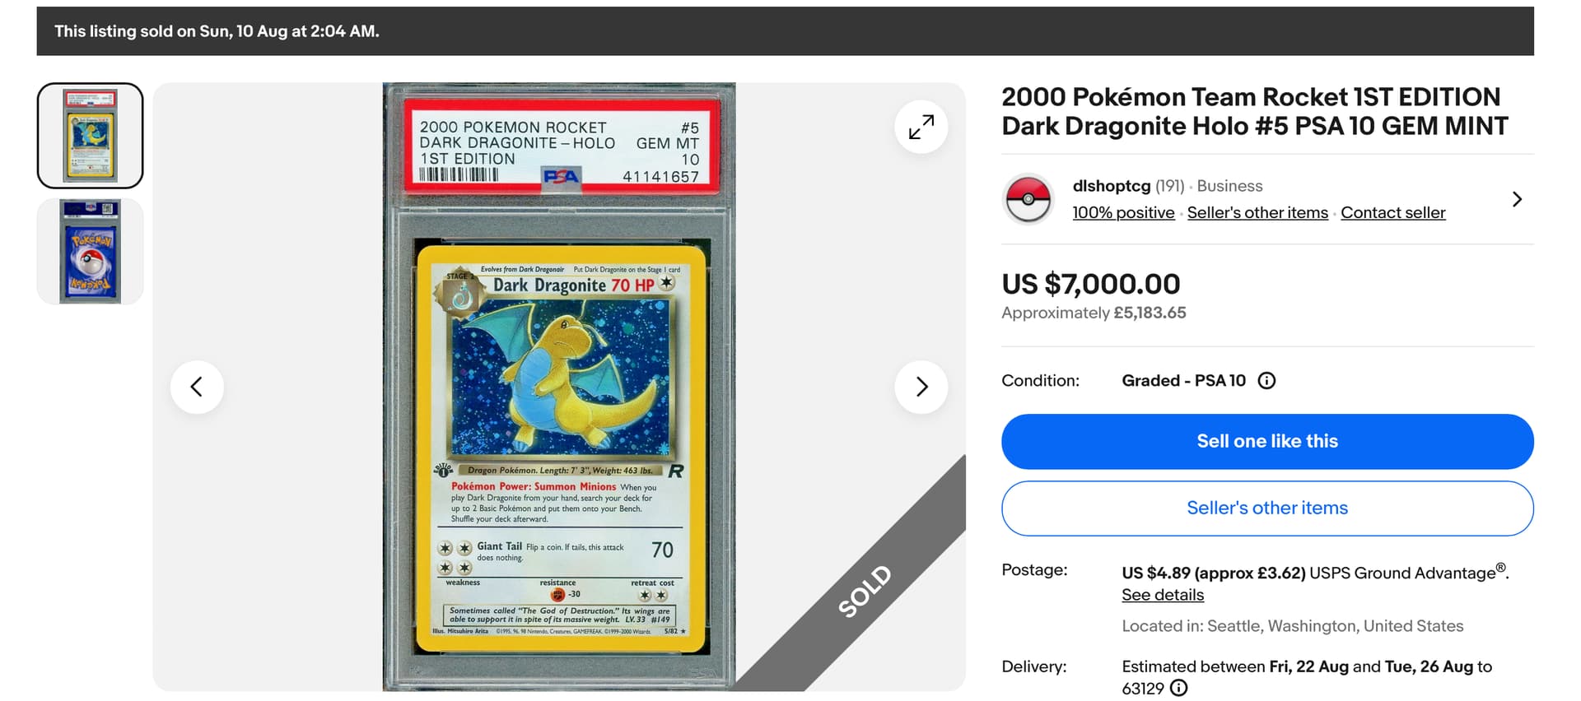Expand seller details with the right chevron
This screenshot has width=1581, height=701.
[x=1517, y=199]
